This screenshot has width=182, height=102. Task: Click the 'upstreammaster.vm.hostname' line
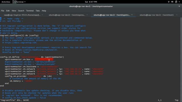pyautogui.click(x=32, y=67)
